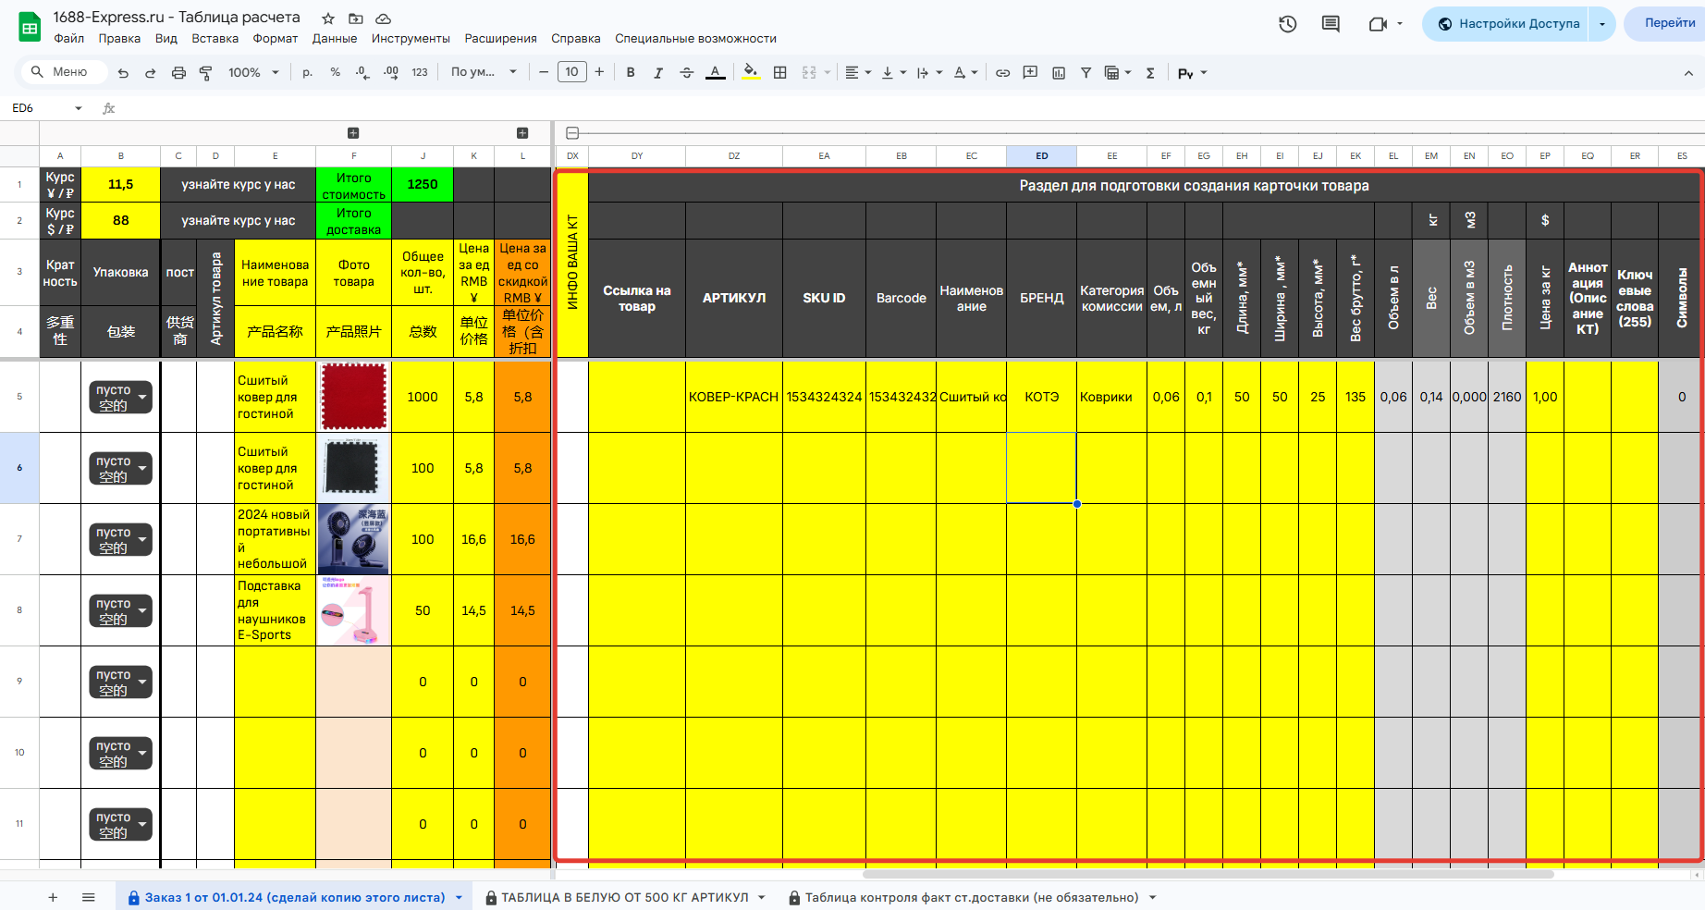Click the insert chart icon
This screenshot has height=910, width=1705.
pos(1059,73)
